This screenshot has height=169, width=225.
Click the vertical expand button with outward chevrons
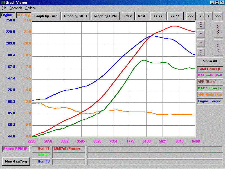tap(218, 48)
